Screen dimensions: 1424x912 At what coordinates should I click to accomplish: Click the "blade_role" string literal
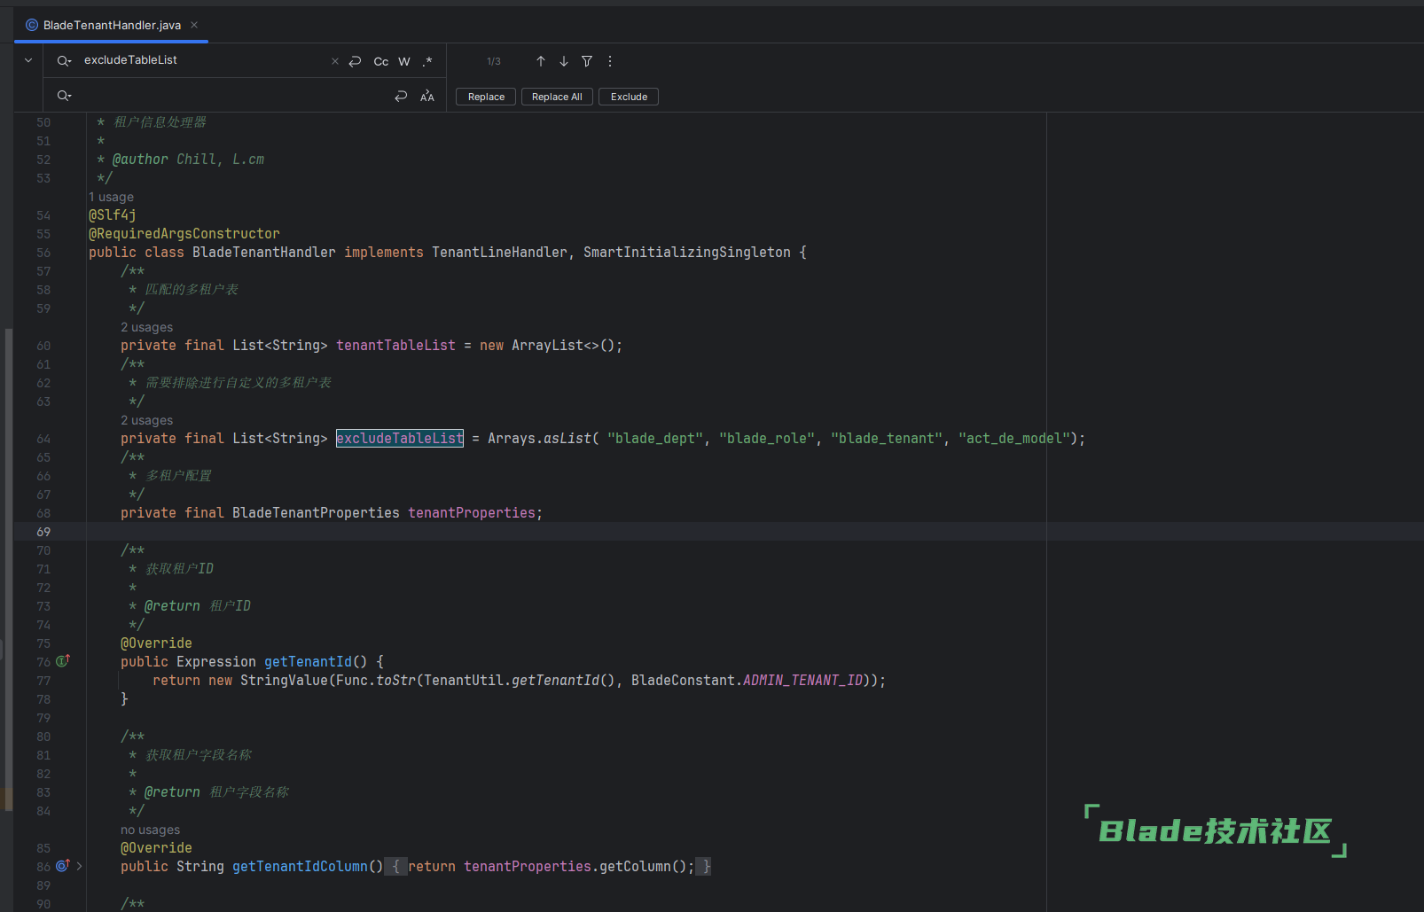coord(767,439)
